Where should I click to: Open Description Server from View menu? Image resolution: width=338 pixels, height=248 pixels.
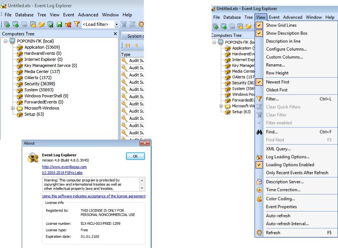pyautogui.click(x=297, y=182)
